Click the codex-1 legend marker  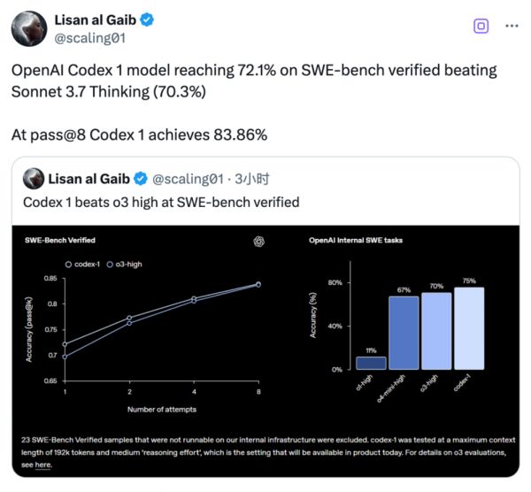pos(68,265)
